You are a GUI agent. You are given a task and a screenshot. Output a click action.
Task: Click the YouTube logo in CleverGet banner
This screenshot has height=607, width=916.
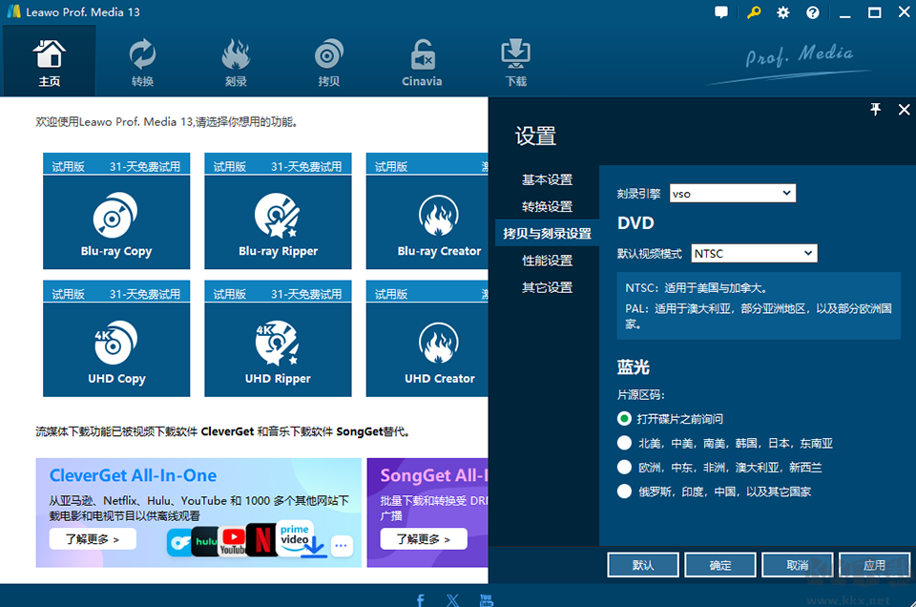click(x=233, y=540)
